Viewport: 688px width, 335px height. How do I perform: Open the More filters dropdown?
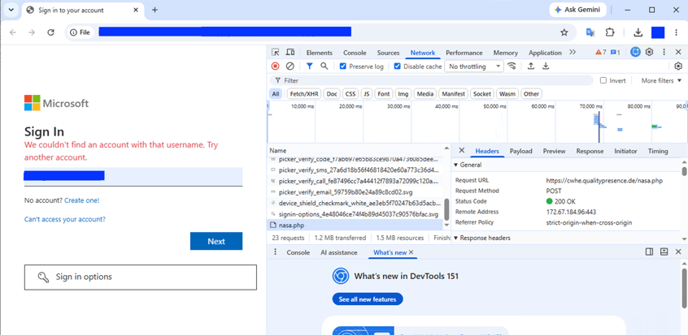pos(662,80)
